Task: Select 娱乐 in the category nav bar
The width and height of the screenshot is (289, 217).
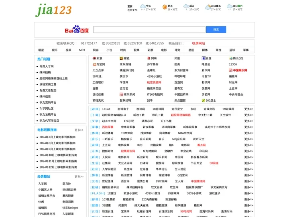Action: click(55, 50)
